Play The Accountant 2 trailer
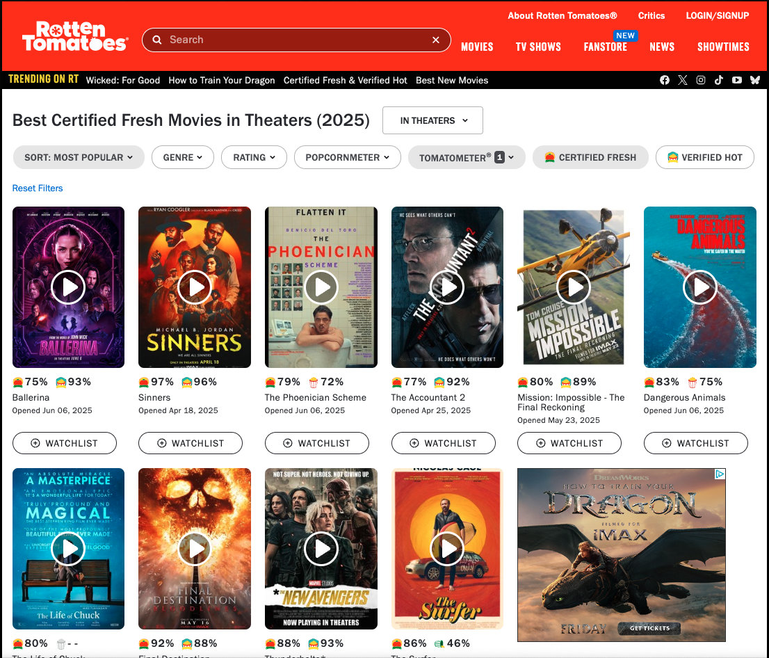Screen dimensions: 769x658 pyautogui.click(x=447, y=287)
